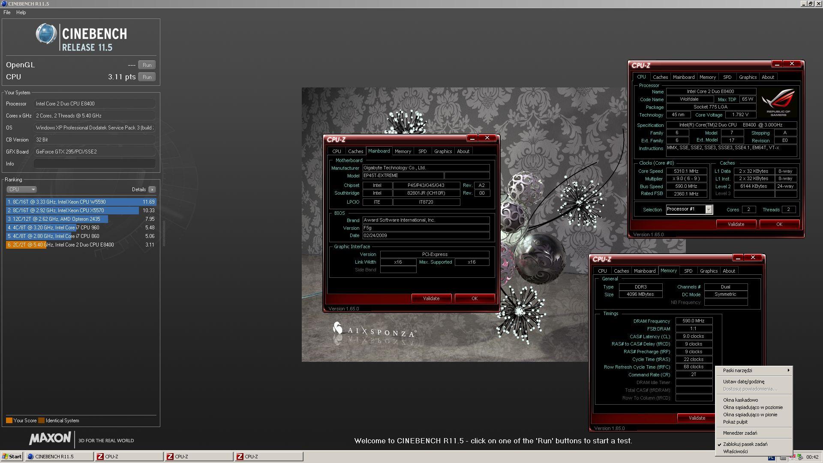
Task: Open Graphics tab in processor CPU-Z window
Action: pos(748,77)
